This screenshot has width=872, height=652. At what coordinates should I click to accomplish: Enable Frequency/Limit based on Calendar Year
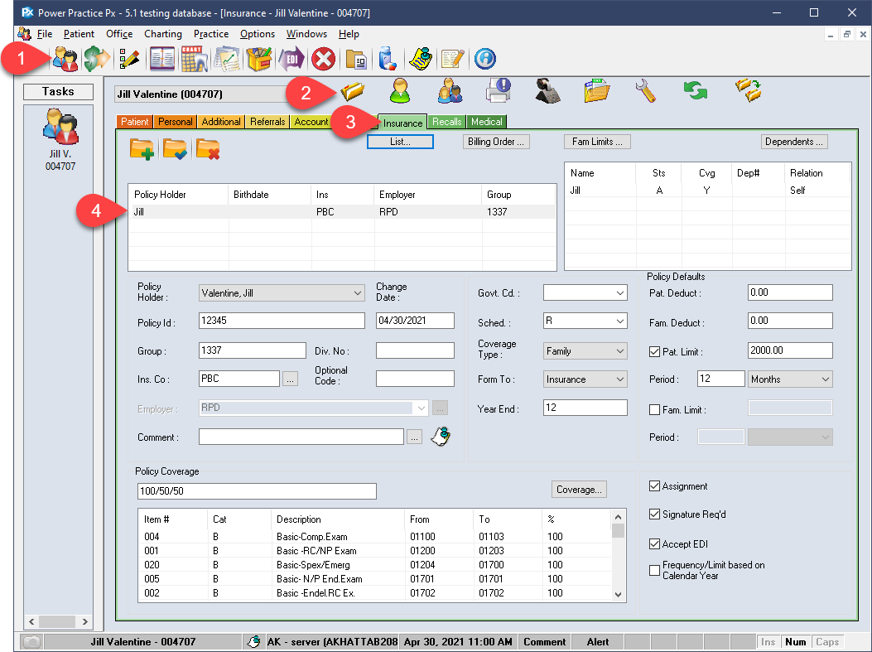[654, 570]
